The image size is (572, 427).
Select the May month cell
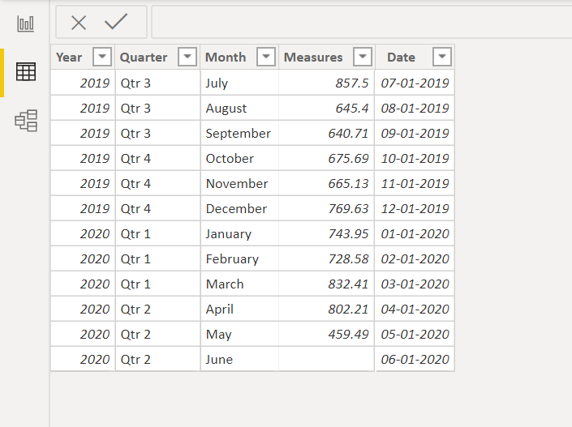coord(239,335)
